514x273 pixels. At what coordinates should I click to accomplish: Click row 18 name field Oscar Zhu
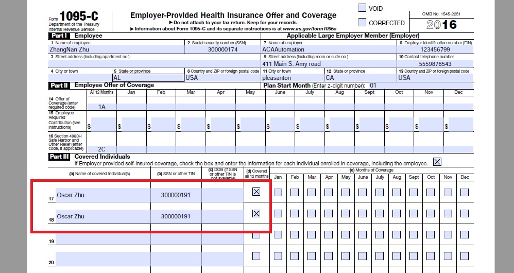[x=103, y=216]
